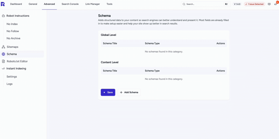Open Robot Instructions section
Screen dimensions: 279x139
[x=18, y=16]
